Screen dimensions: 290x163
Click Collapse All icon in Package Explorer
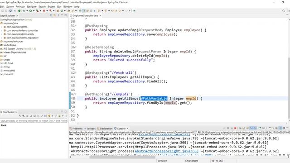(51, 15)
